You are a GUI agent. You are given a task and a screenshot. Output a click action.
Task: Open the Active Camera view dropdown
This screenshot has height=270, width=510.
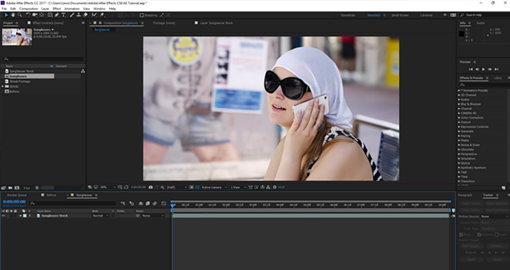click(212, 187)
